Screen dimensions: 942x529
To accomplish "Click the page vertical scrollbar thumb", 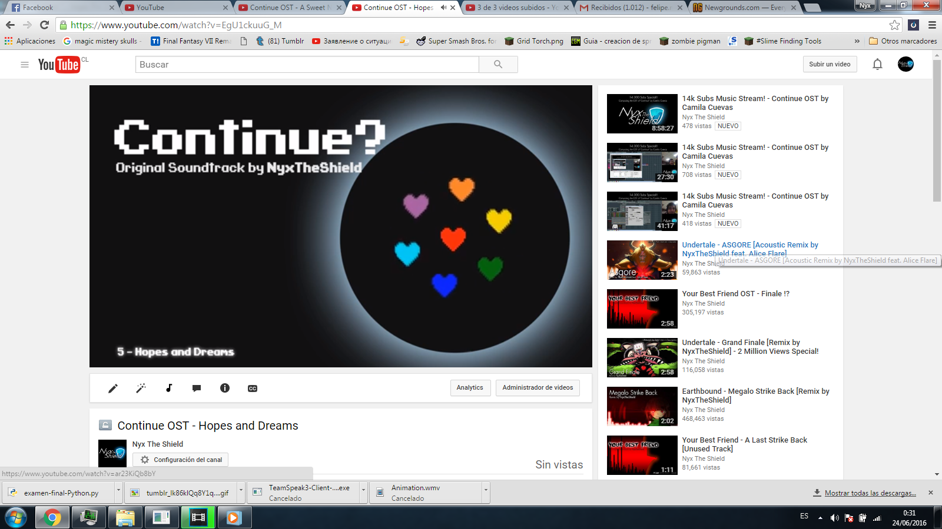I will [937, 130].
